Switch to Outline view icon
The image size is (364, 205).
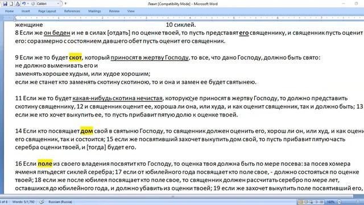pyautogui.click(x=316, y=202)
